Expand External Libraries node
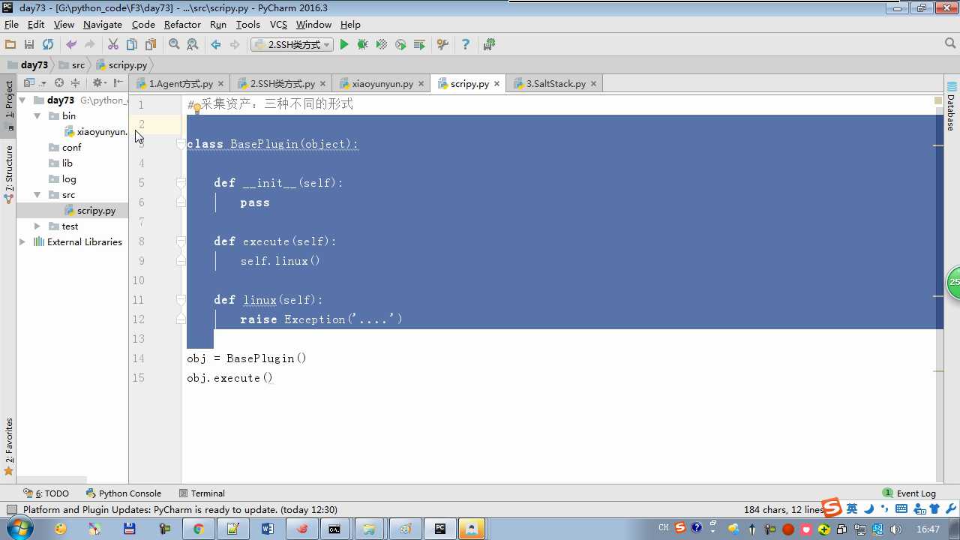Image resolution: width=960 pixels, height=540 pixels. coord(22,241)
